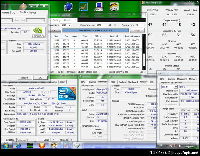The width and height of the screenshot is (200, 156).
Task: Click the LinX All memory button
Action: point(115,25)
